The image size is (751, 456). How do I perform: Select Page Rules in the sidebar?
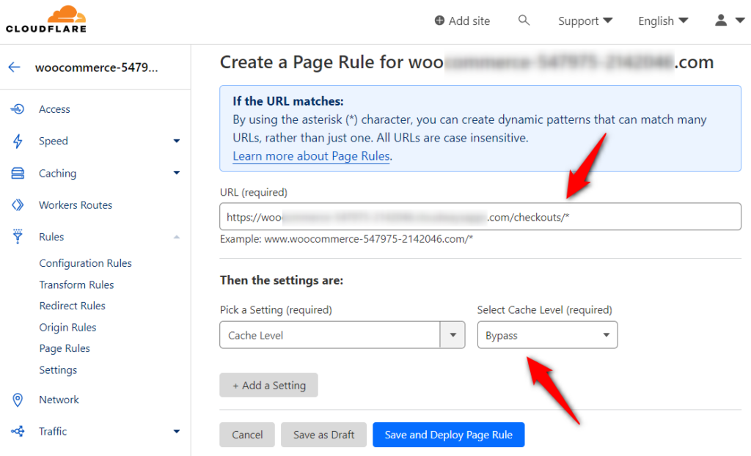(x=63, y=348)
